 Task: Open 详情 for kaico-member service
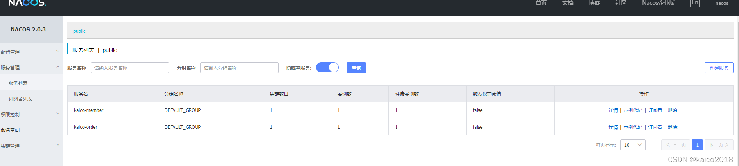click(x=613, y=110)
